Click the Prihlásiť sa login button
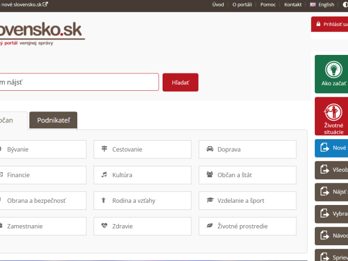The height and width of the screenshot is (261, 348). (x=331, y=24)
